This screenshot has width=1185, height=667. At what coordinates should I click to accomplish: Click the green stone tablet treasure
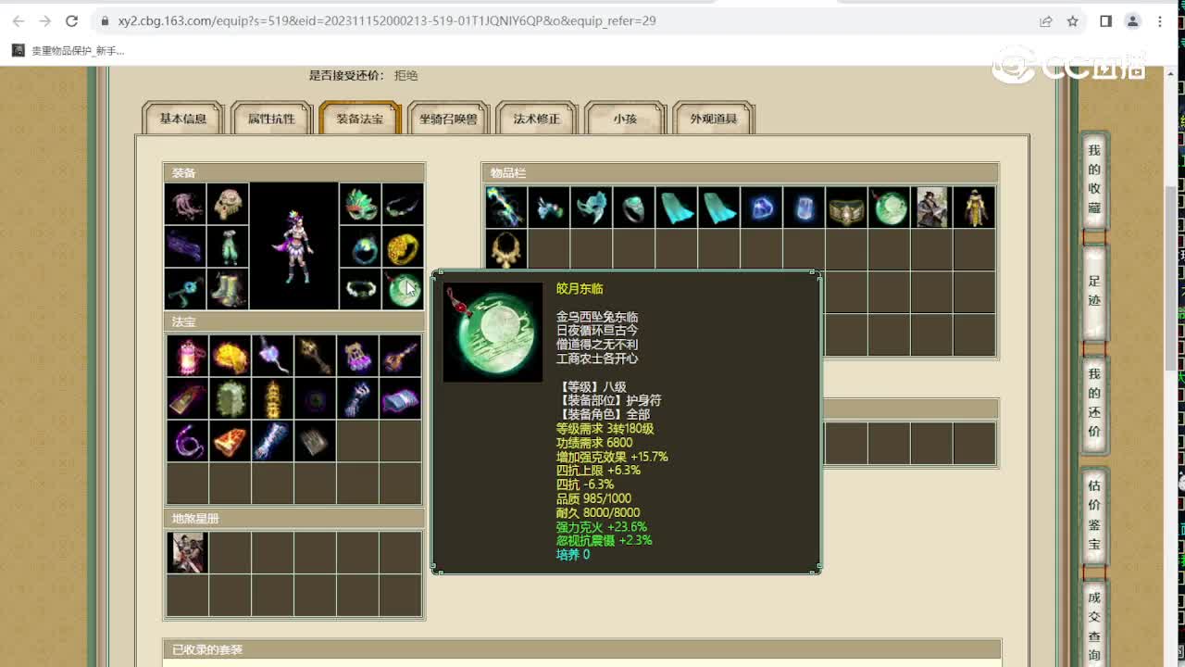[230, 398]
